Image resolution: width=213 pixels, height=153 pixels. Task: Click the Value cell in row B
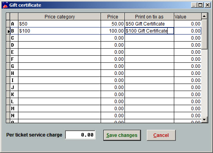(188, 31)
